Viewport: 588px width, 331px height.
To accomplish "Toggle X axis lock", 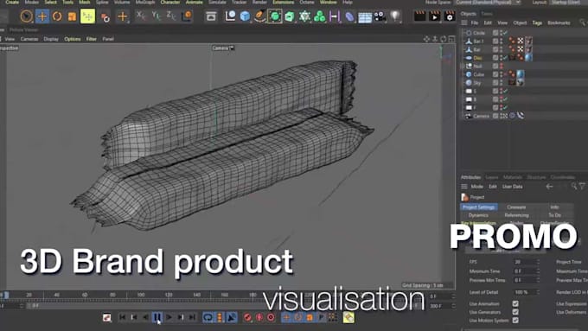I will pos(141,16).
